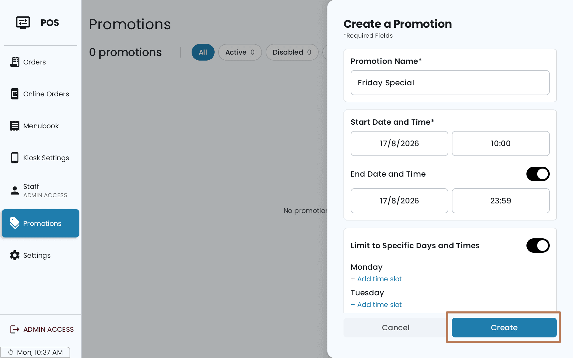
Task: Click the Online Orders icon
Action: [15, 94]
